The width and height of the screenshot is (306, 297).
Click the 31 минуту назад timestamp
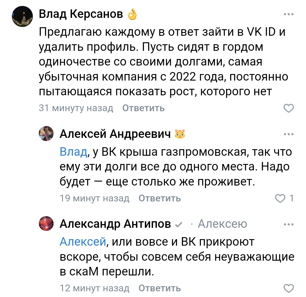tap(76, 108)
